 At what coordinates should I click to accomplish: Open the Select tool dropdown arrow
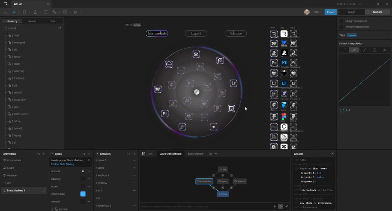coord(19,12)
